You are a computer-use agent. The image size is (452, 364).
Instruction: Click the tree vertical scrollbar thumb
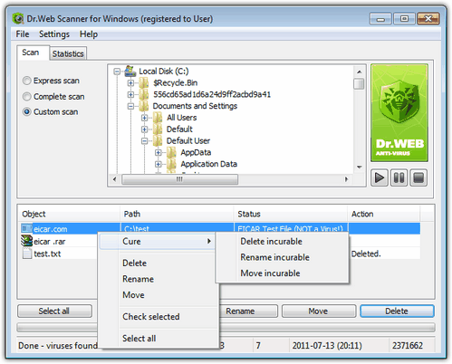tap(359, 83)
